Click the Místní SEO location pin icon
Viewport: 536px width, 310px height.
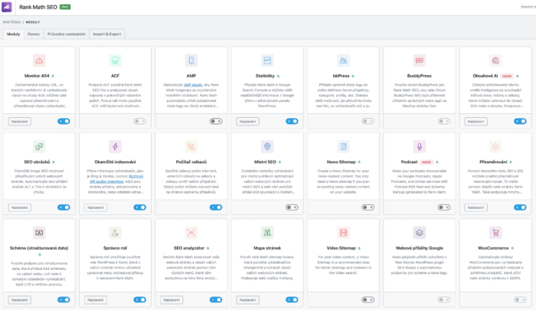click(267, 146)
